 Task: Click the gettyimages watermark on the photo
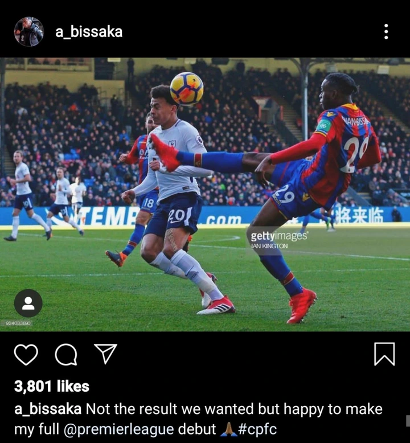279,236
